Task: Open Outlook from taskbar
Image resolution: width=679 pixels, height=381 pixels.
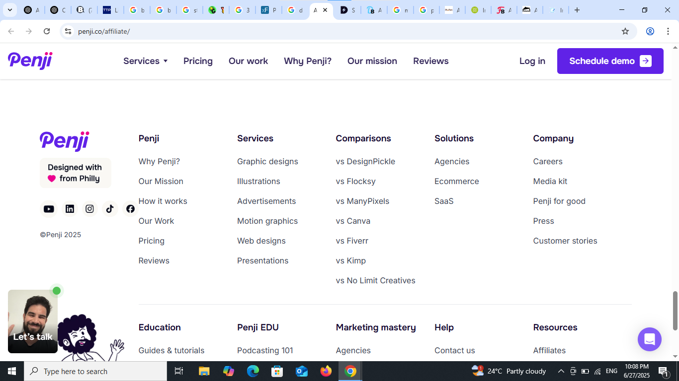Action: (x=302, y=371)
